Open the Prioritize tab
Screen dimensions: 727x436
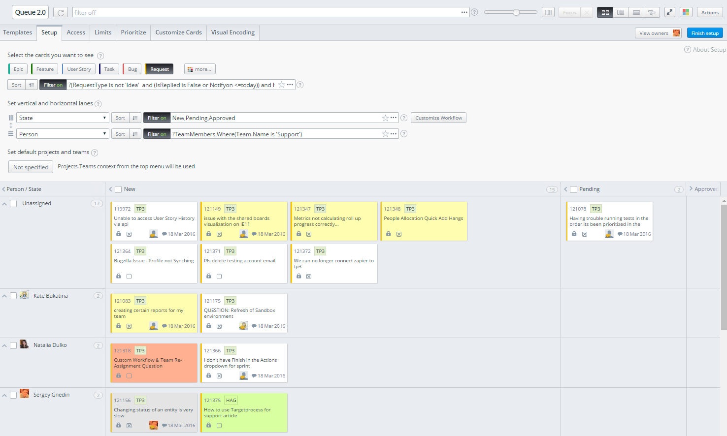click(x=133, y=32)
